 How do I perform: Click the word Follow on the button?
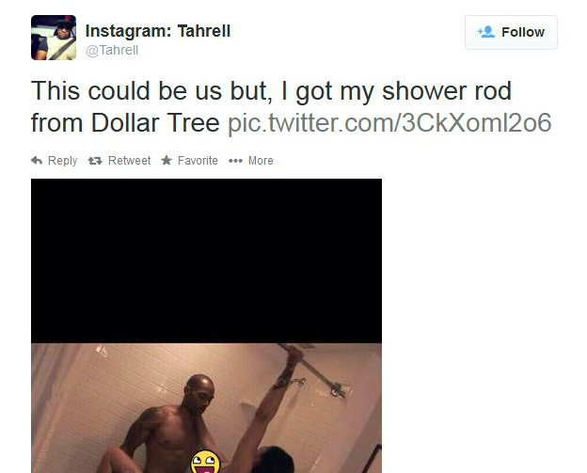pyautogui.click(x=523, y=32)
